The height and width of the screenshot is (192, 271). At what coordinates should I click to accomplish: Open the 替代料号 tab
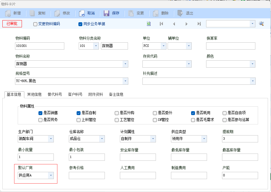55,94
